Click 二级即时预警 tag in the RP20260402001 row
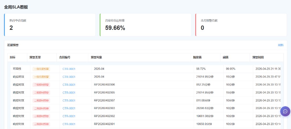 41,124
